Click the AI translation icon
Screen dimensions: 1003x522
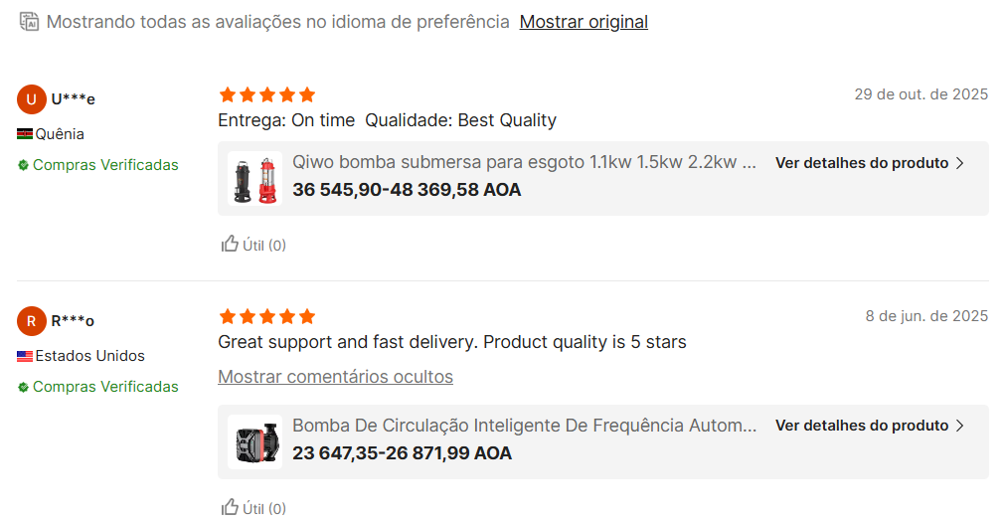click(30, 21)
